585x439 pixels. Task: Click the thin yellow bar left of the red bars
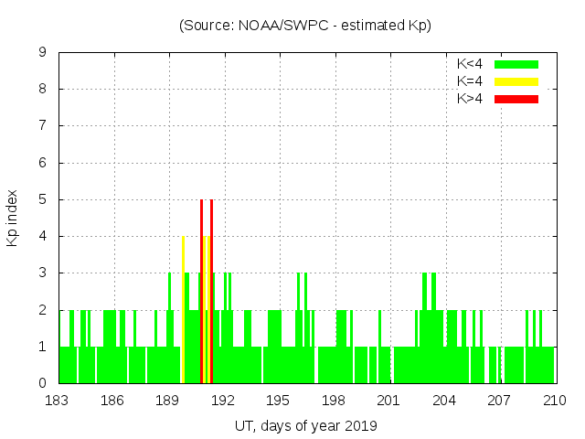[183, 311]
